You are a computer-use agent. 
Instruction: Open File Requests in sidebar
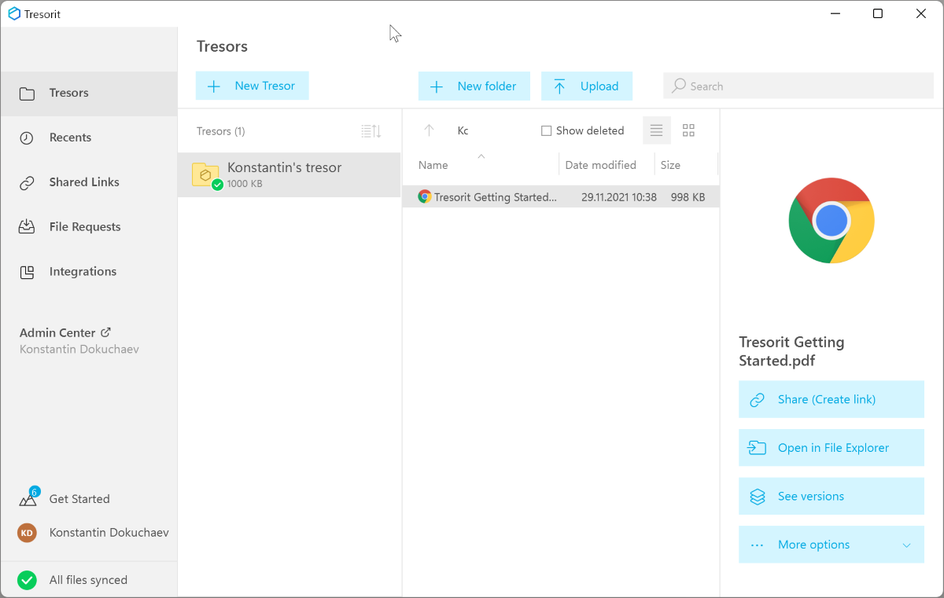click(x=88, y=227)
